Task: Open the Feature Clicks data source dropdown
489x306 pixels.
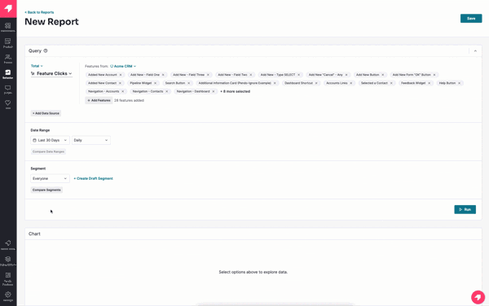Action: pos(51,73)
